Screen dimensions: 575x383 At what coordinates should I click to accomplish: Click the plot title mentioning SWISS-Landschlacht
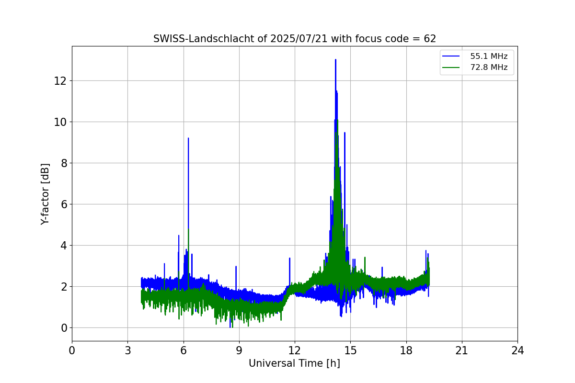click(x=295, y=39)
